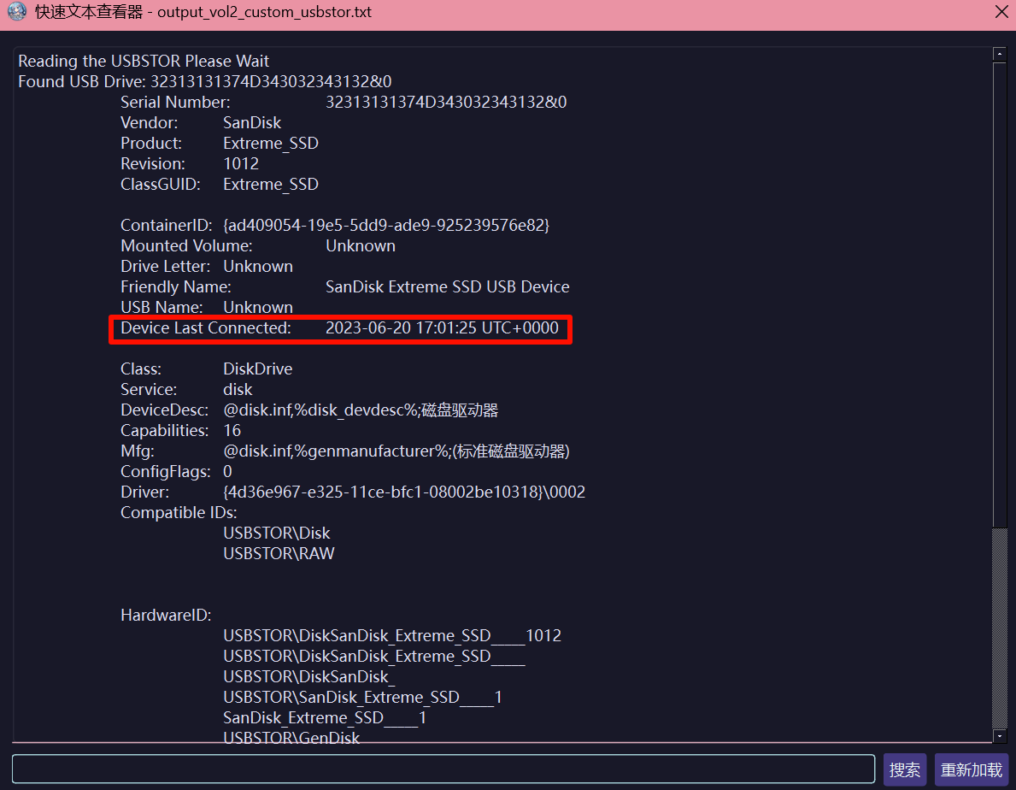Image resolution: width=1016 pixels, height=790 pixels.
Task: Click USBSTOR\DiskSanDisk_Extreme_SSD____1012 line
Action: click(392, 636)
